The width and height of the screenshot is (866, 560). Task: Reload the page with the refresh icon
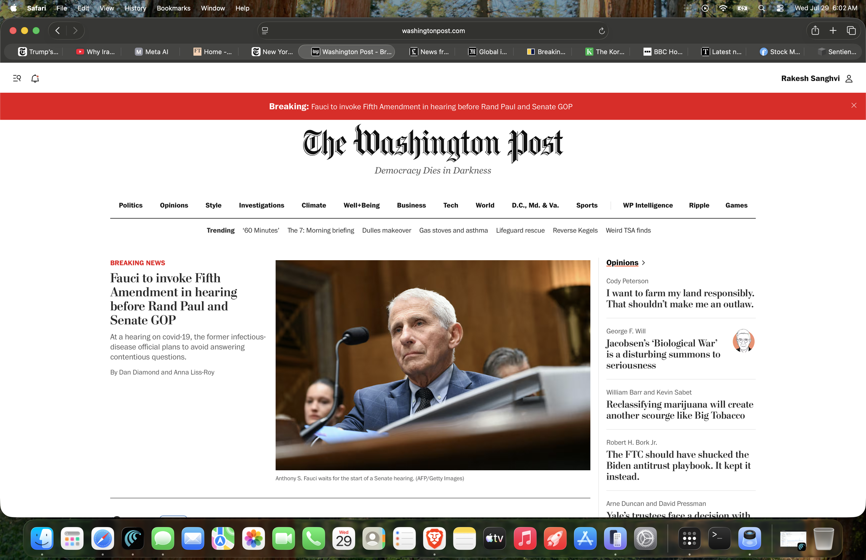[x=602, y=31]
